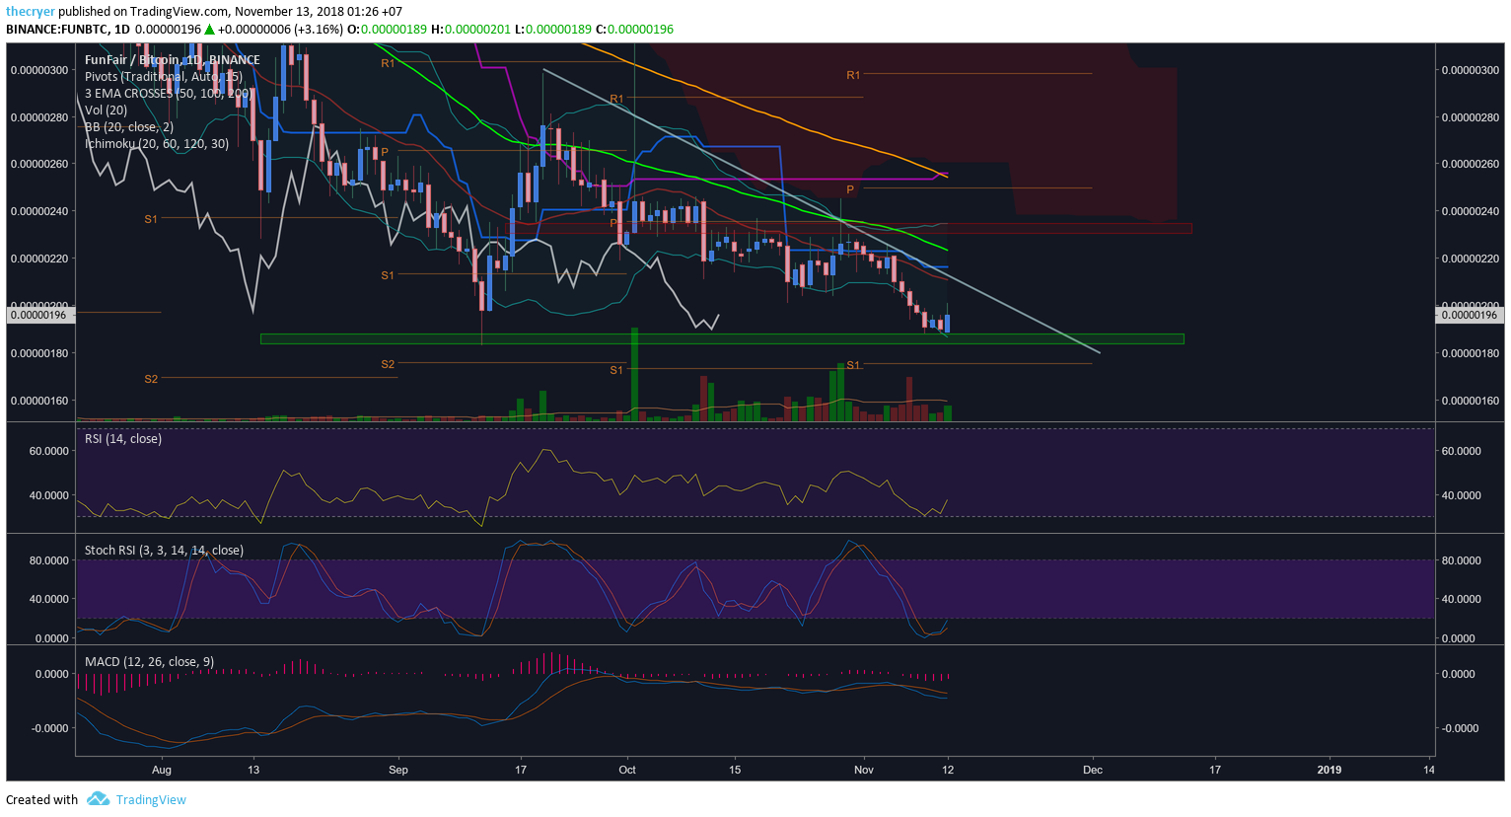
Task: Select the Ichimoku (20, 60, 120, 30) label
Action: coord(157,143)
